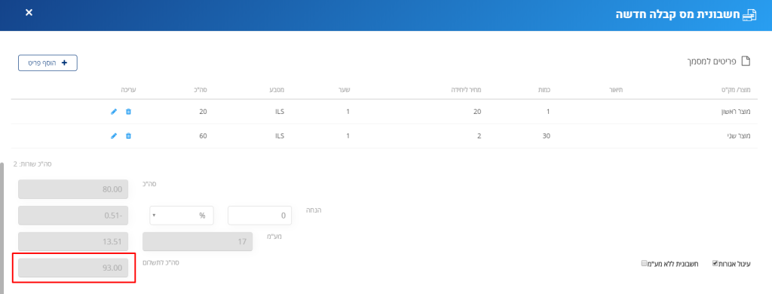Close the new tax invoice dialog
The width and height of the screenshot is (772, 294).
pyautogui.click(x=29, y=13)
